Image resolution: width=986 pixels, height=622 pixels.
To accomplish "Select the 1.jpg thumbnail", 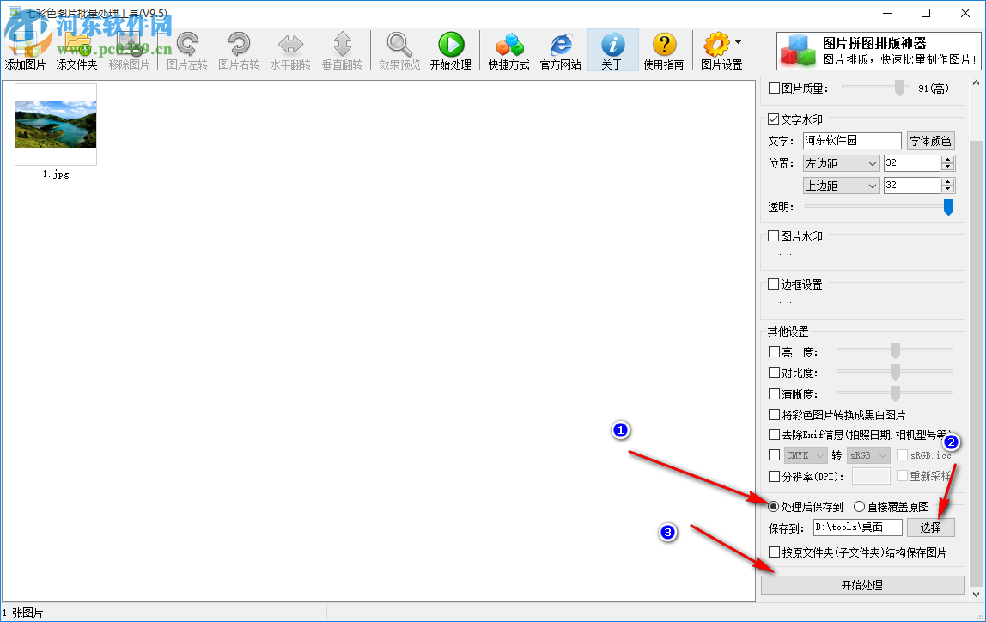I will 56,125.
